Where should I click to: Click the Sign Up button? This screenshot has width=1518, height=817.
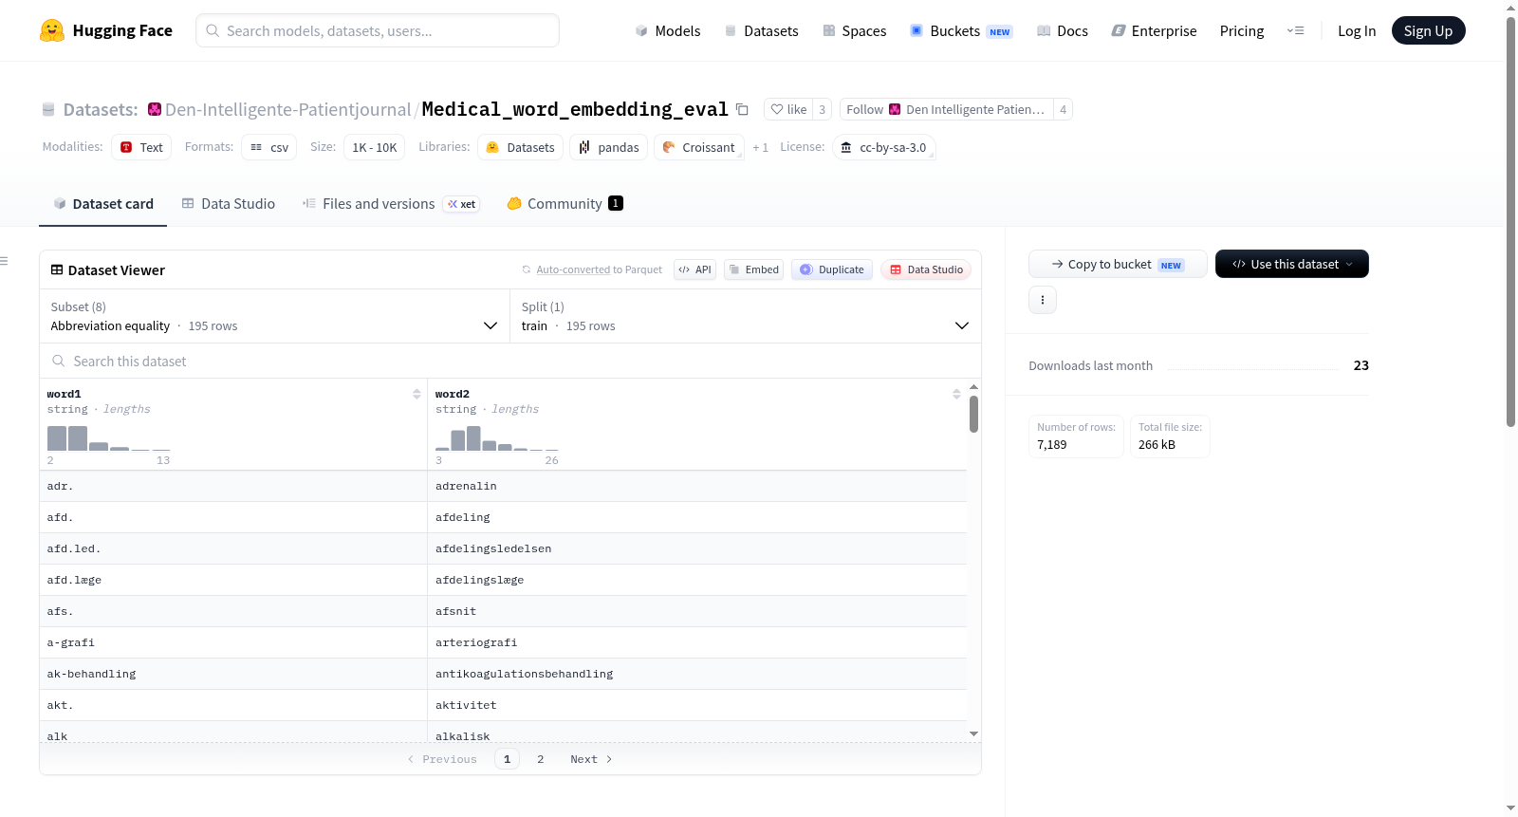click(x=1428, y=30)
